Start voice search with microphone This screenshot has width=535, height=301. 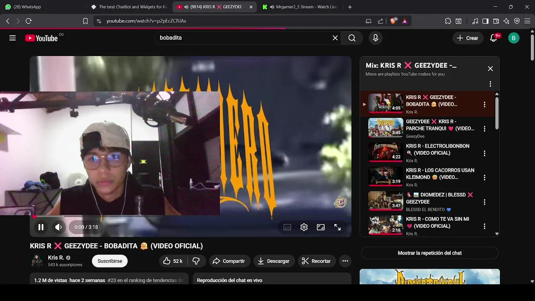coord(375,38)
